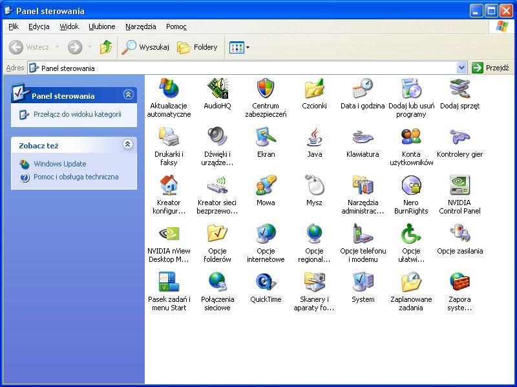Open Pomoc i obsługa techniczna link
This screenshot has width=517, height=387.
point(76,177)
